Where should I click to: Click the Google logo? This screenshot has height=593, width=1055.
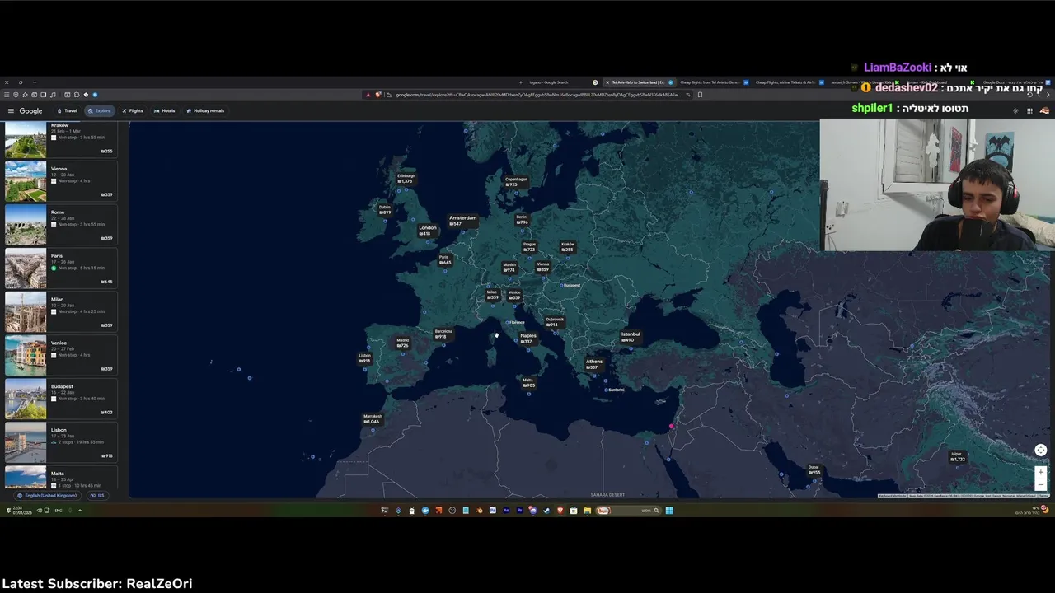point(30,110)
